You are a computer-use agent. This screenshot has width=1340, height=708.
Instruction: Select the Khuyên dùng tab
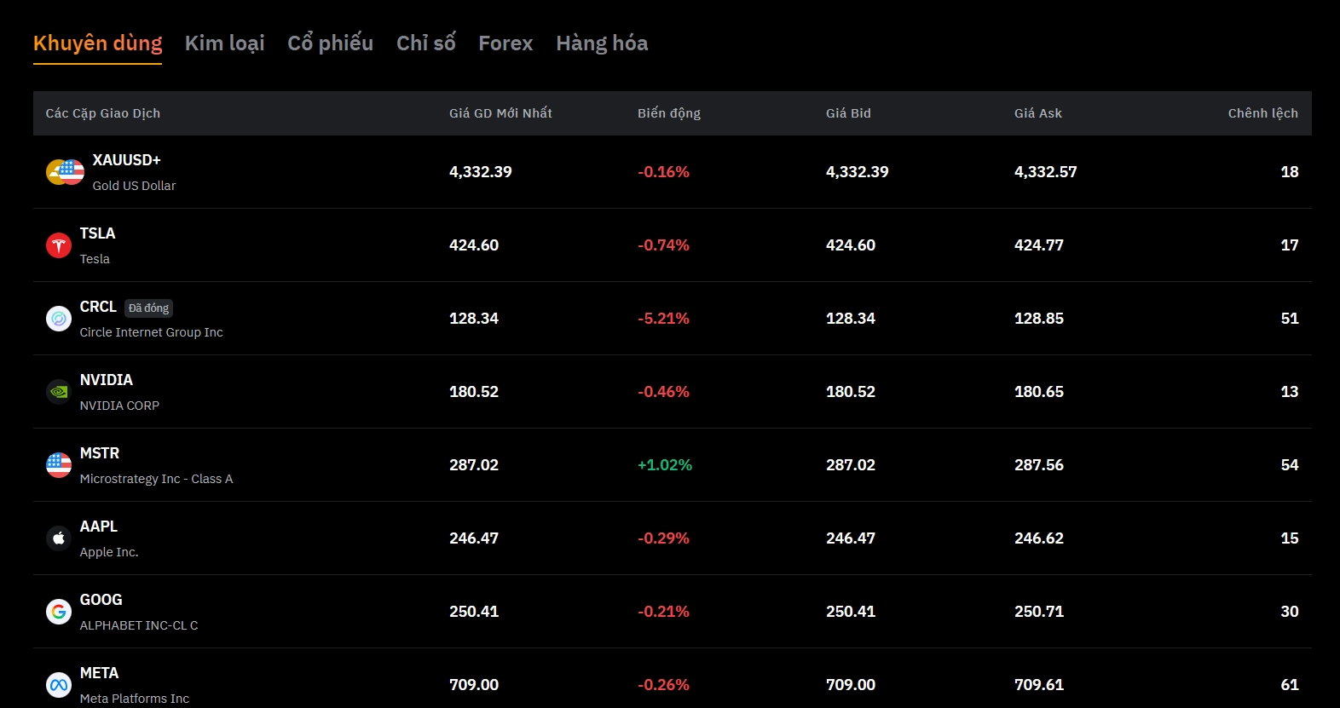coord(97,43)
